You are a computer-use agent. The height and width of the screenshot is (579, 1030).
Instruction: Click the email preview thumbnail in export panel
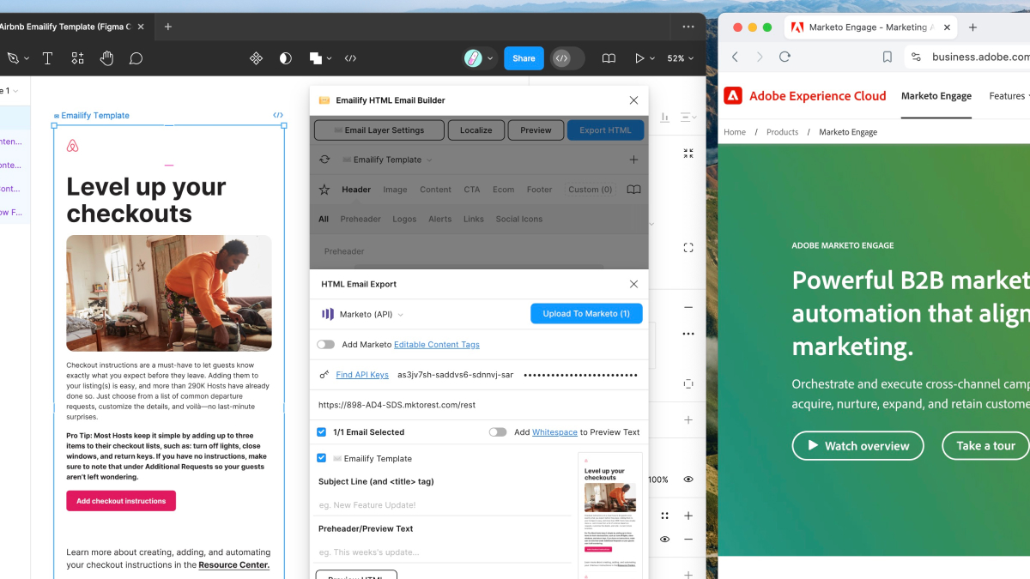610,515
